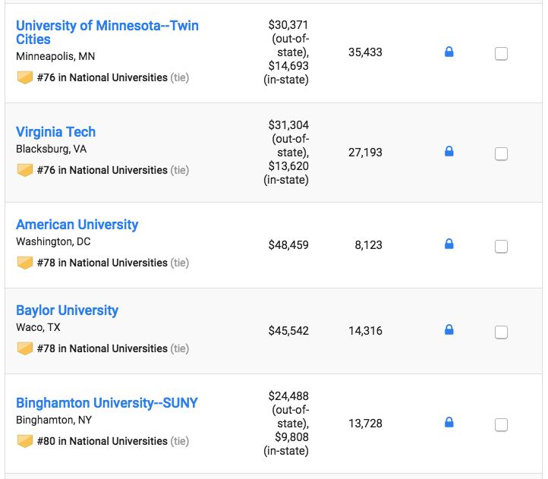
Task: Click the lock icon for Binghamton University
Action: pyautogui.click(x=449, y=422)
